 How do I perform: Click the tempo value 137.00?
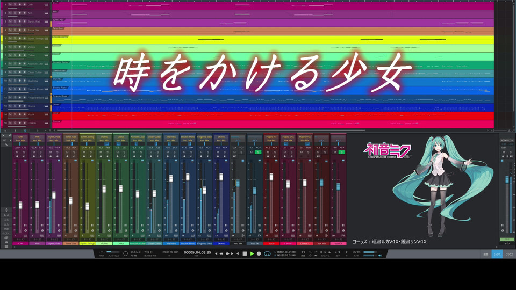(x=356, y=252)
